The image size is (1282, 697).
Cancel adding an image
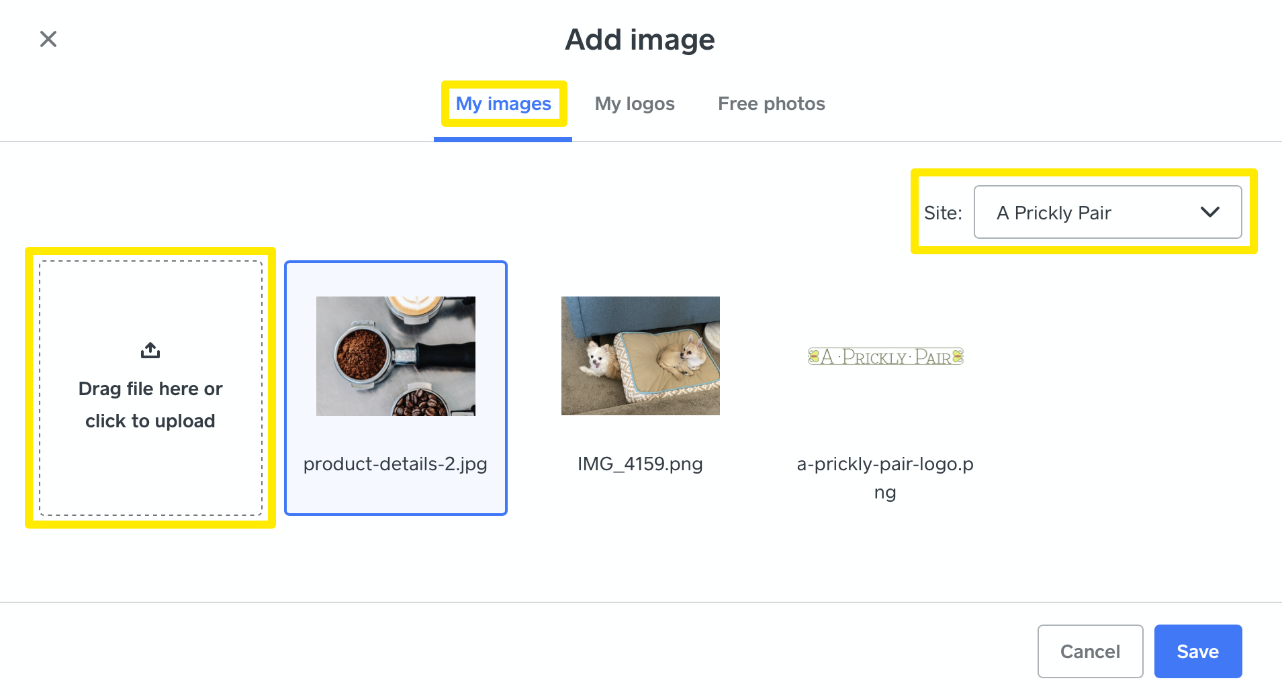[1089, 651]
